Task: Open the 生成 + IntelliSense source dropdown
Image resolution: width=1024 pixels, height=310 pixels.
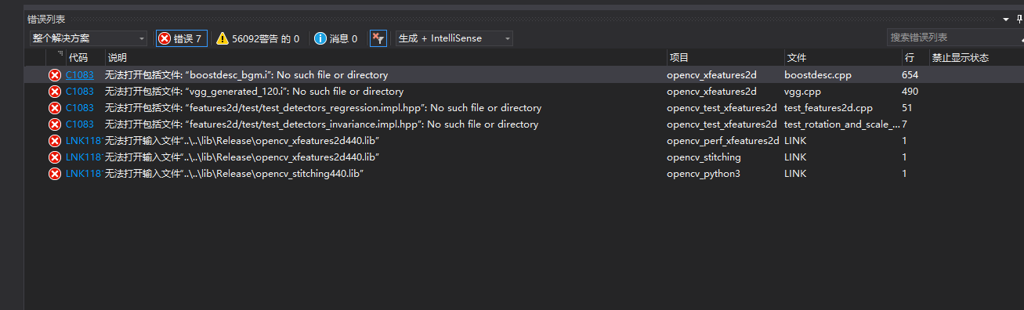Action: [x=454, y=38]
